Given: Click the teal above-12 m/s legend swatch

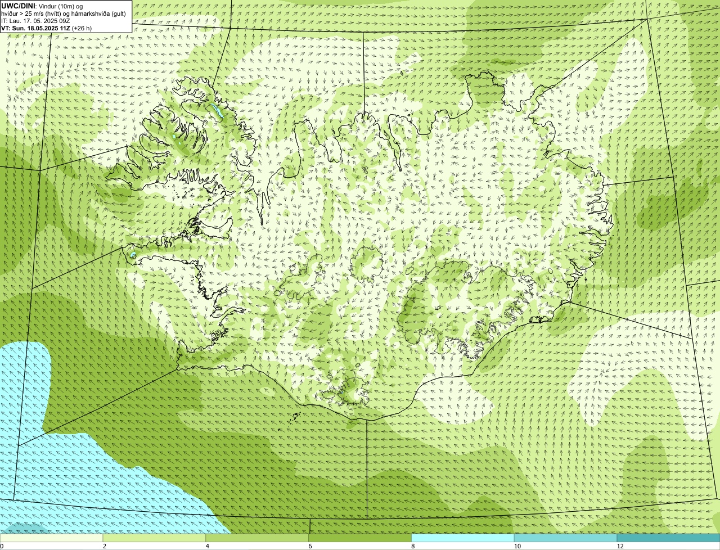Looking at the screenshot, I should 668,538.
